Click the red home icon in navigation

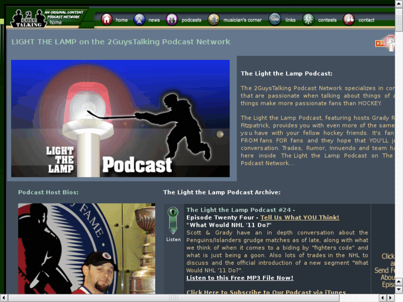click(106, 19)
